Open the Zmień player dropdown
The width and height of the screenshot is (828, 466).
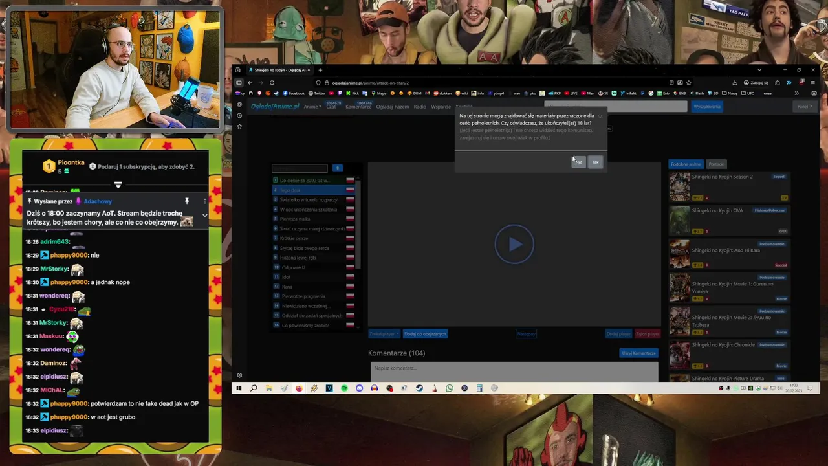pyautogui.click(x=384, y=334)
